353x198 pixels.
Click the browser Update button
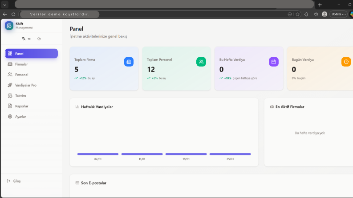click(338, 14)
